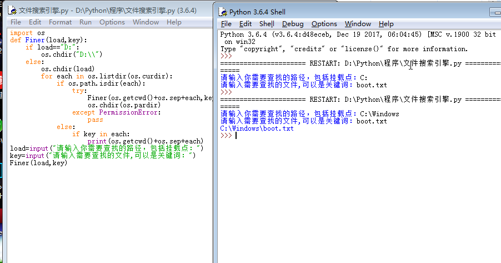Open the Run menu in the editor

(x=86, y=22)
